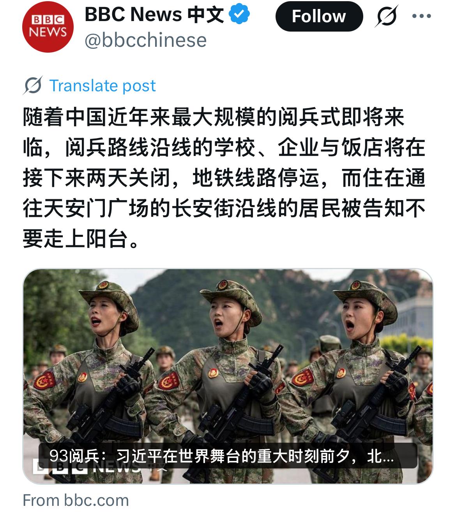Open the three-dot more options menu
Screen dimensions: 456x516
click(421, 16)
